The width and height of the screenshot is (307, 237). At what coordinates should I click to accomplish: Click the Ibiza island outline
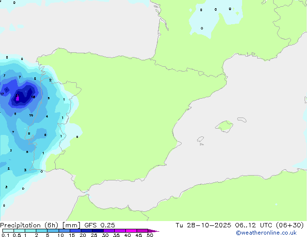[x=200, y=139]
